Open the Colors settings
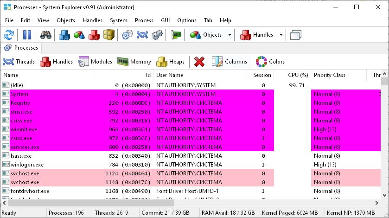 click(270, 62)
